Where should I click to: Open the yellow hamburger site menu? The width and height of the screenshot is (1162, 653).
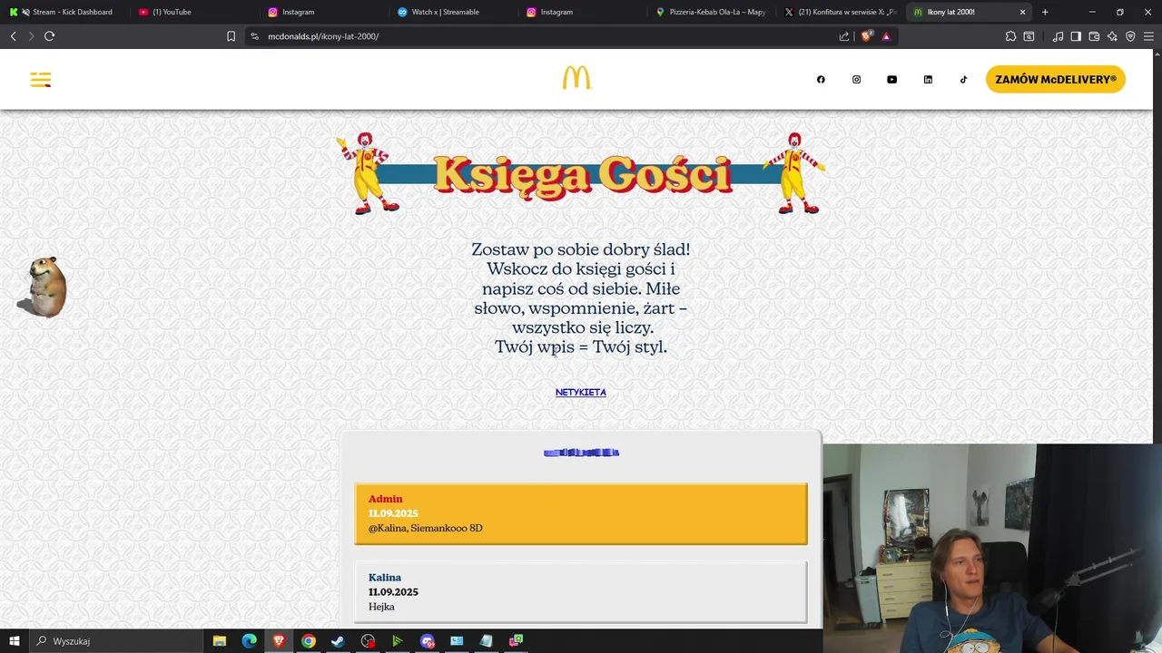coord(41,80)
